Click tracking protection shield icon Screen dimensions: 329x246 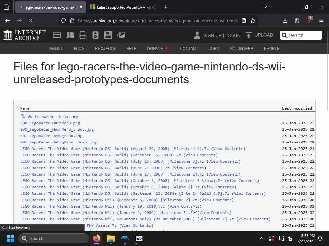63,20
